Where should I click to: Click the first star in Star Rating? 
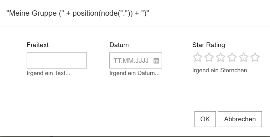(197, 58)
